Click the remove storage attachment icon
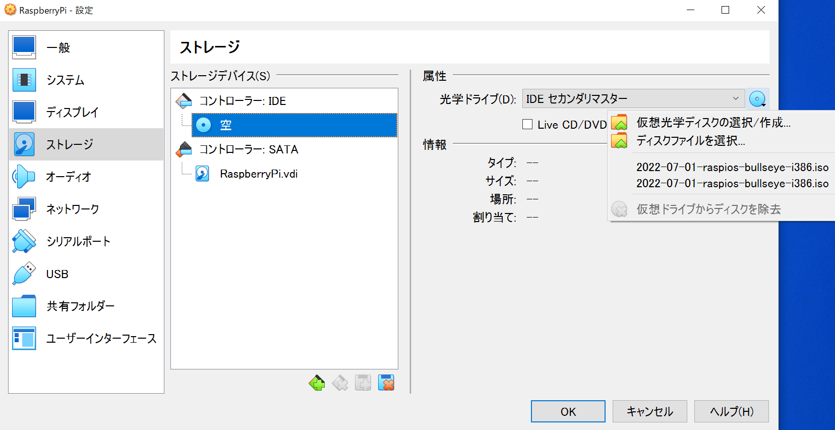The height and width of the screenshot is (430, 835). pyautogui.click(x=386, y=383)
